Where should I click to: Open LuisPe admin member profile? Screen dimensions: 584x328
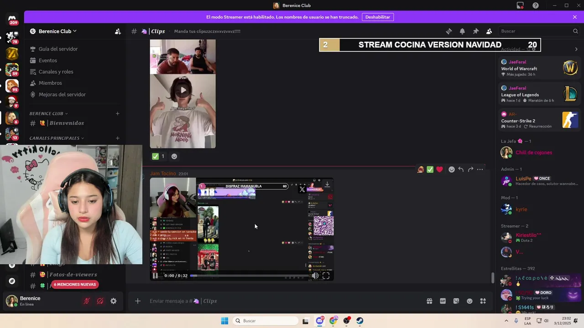click(539, 181)
